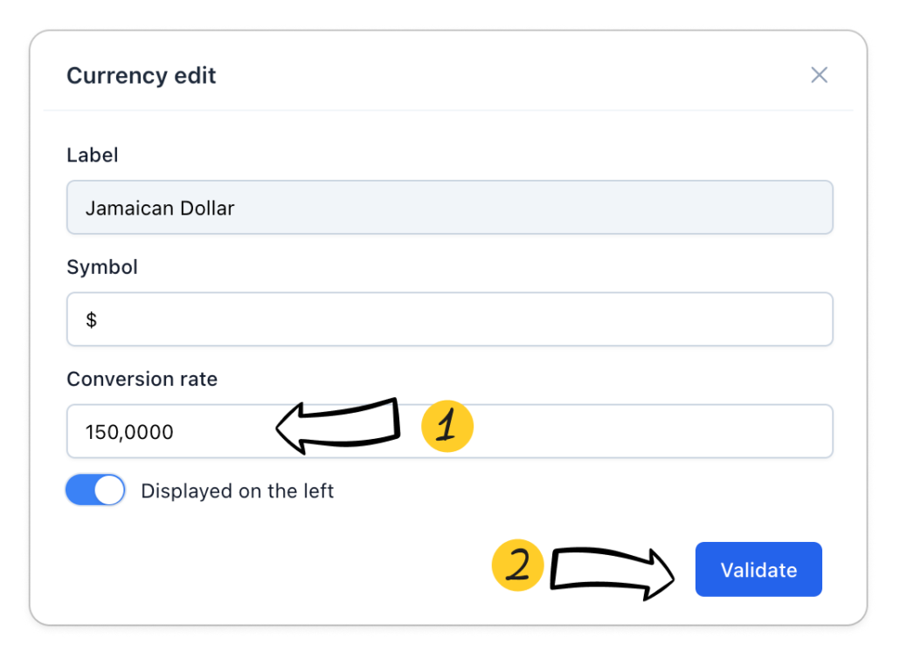Toggle the Displayed on the left switch
Viewport: 900px width, 658px height.
95,490
